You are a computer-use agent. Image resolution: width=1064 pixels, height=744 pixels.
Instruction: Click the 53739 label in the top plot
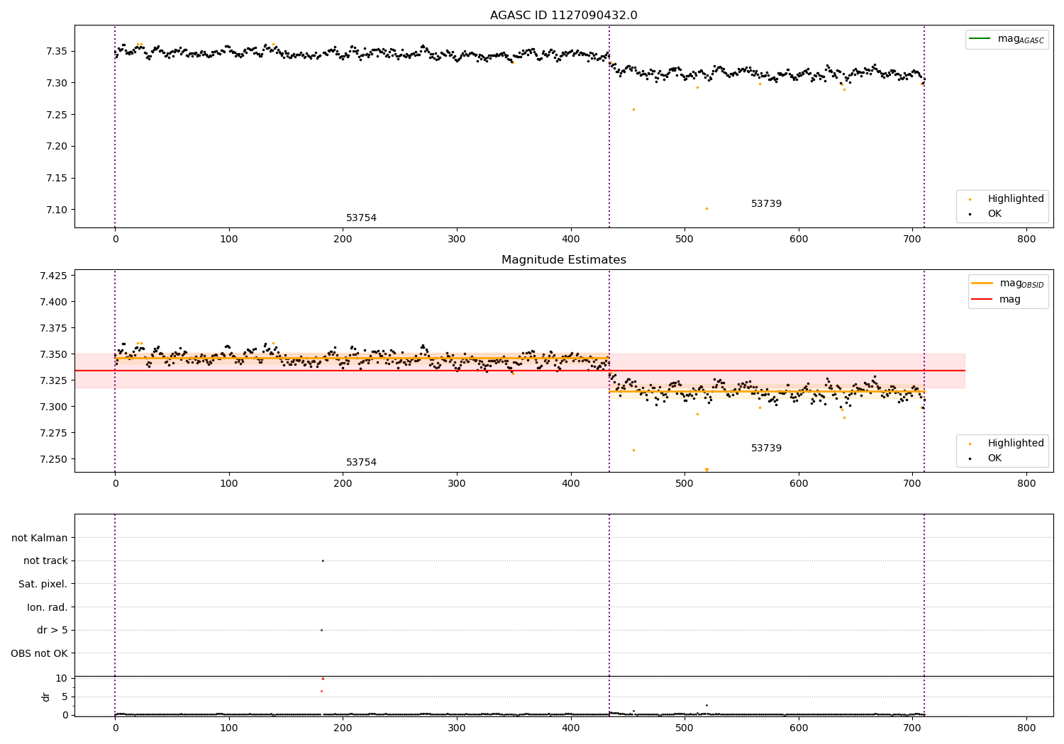[x=766, y=204]
